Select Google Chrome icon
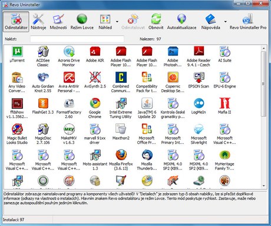271x226 pixels. tap(95, 103)
